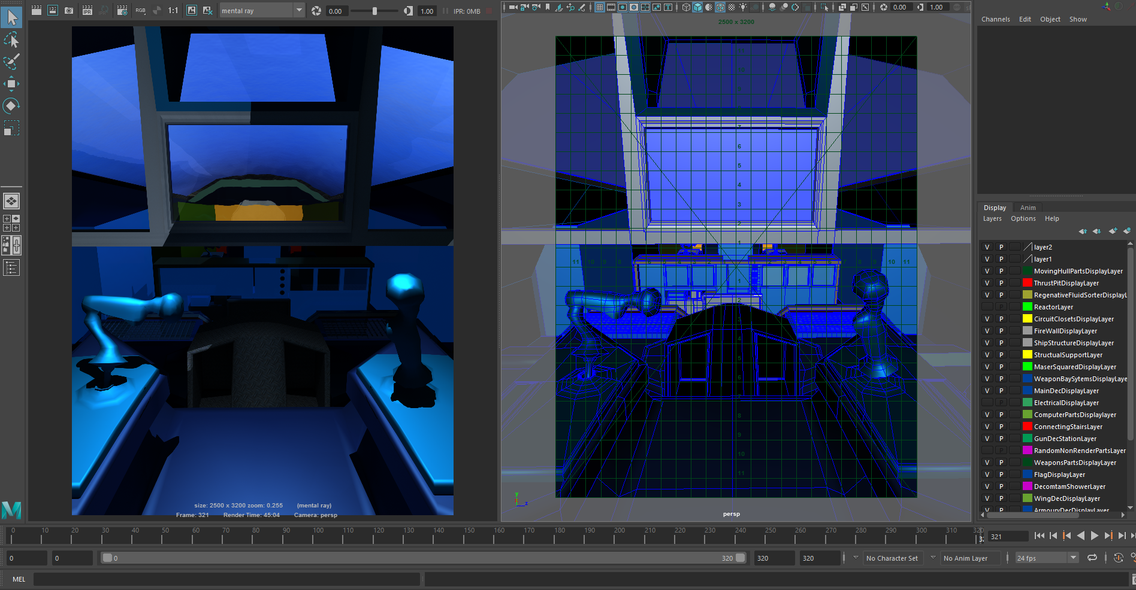Toggle viewport grid display icon

point(599,7)
